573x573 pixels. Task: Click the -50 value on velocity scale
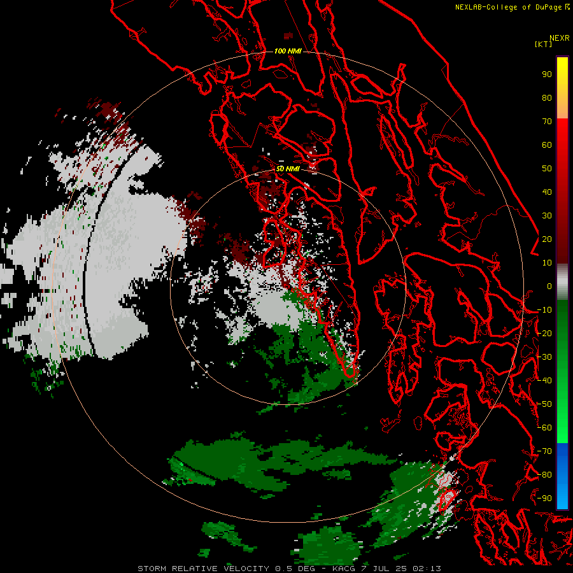click(x=544, y=404)
